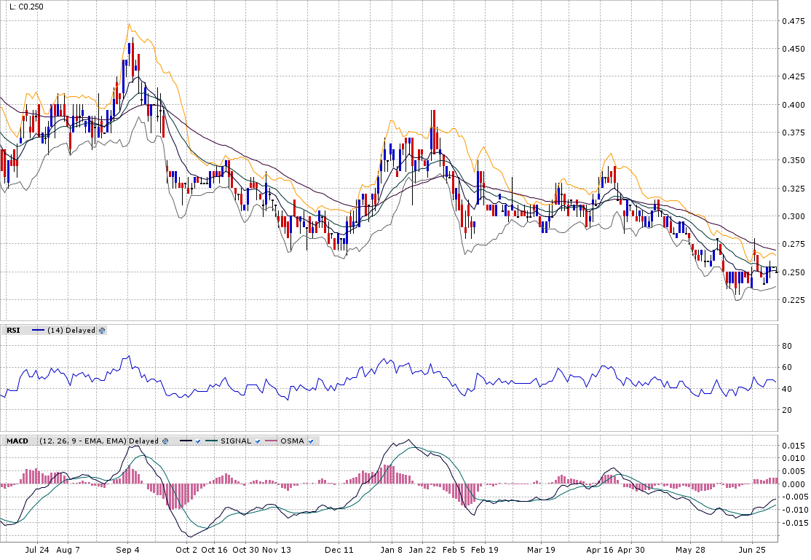Select the RSI indicator title
811x560 pixels.
click(x=13, y=331)
